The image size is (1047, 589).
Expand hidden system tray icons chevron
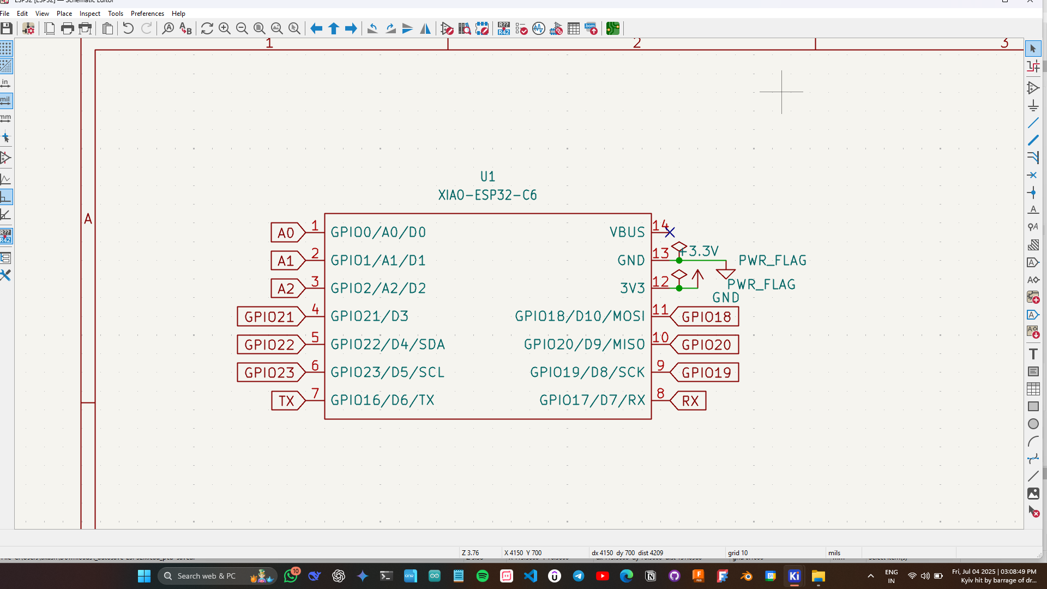point(871,576)
